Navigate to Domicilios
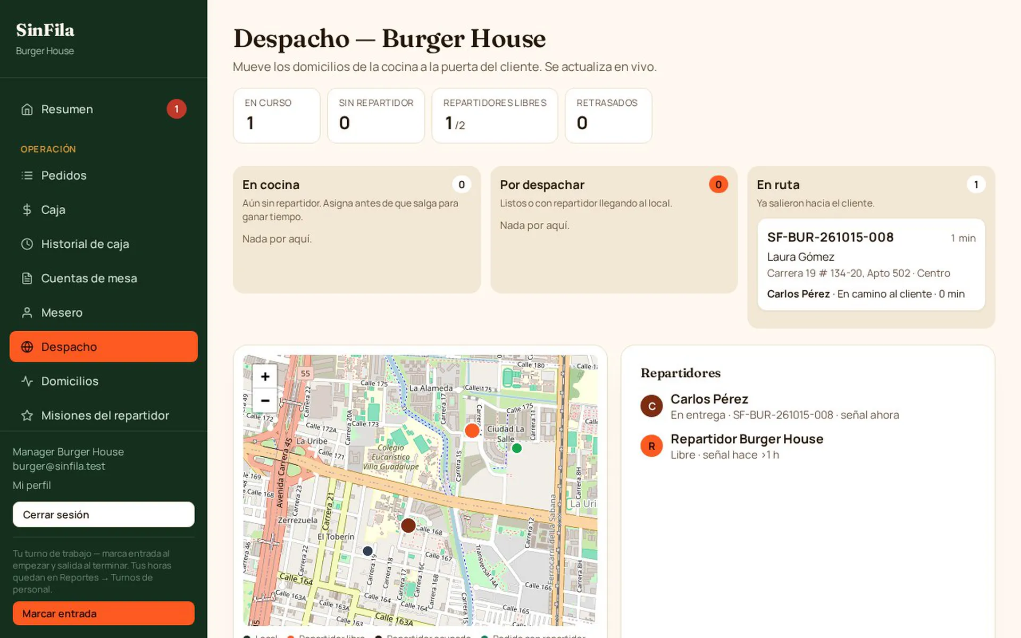The height and width of the screenshot is (638, 1021). (x=104, y=381)
